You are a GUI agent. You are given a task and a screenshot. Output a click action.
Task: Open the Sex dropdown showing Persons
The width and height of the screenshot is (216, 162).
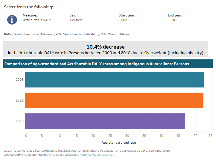pos(76,20)
